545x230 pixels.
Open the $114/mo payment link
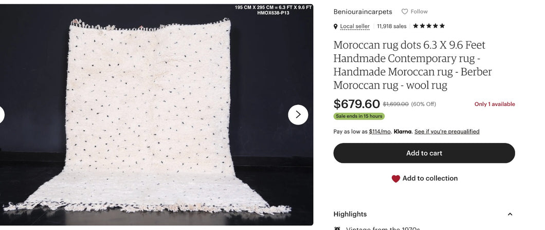click(379, 132)
